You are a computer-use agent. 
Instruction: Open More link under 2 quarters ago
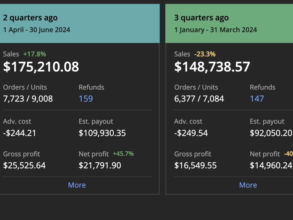click(x=77, y=185)
